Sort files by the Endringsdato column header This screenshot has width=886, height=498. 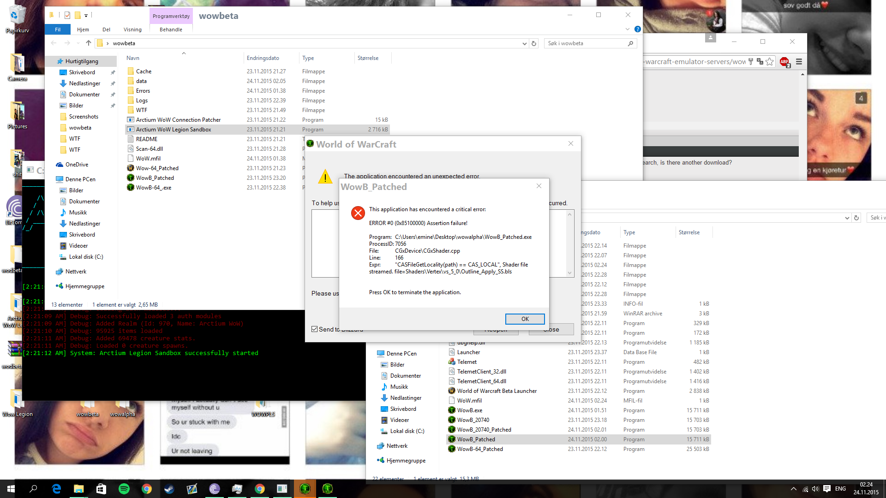263,58
